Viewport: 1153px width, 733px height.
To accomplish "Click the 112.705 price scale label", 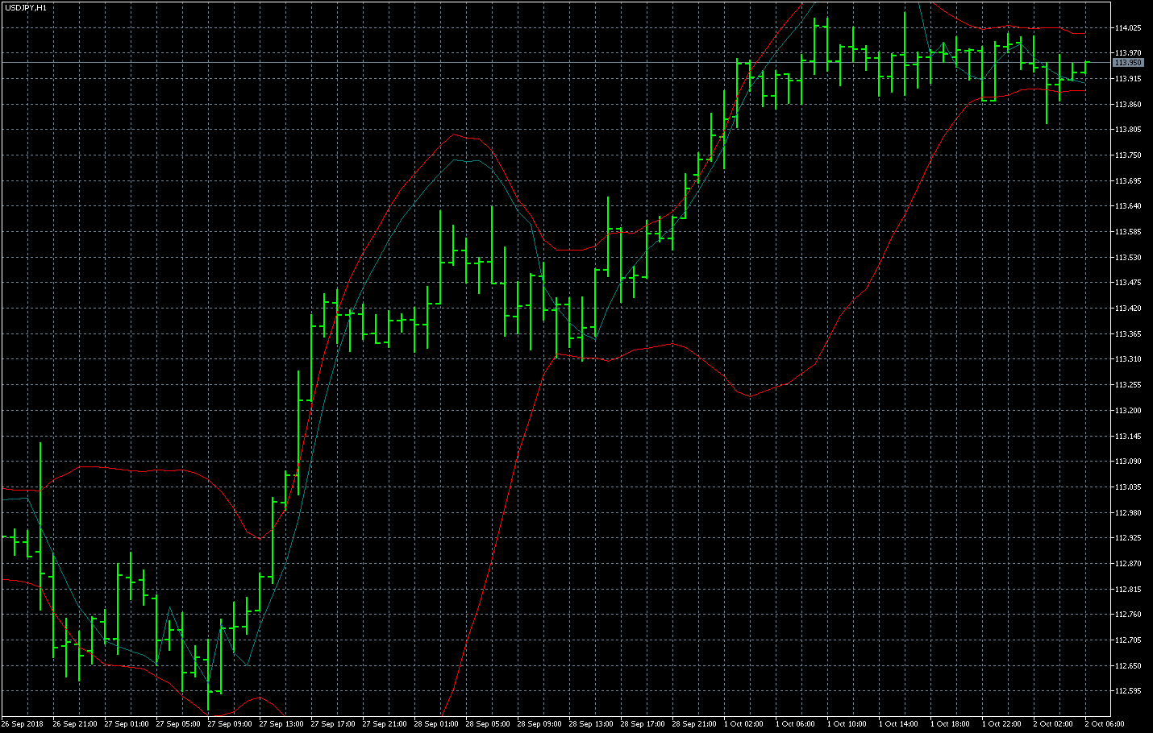I will point(1128,640).
